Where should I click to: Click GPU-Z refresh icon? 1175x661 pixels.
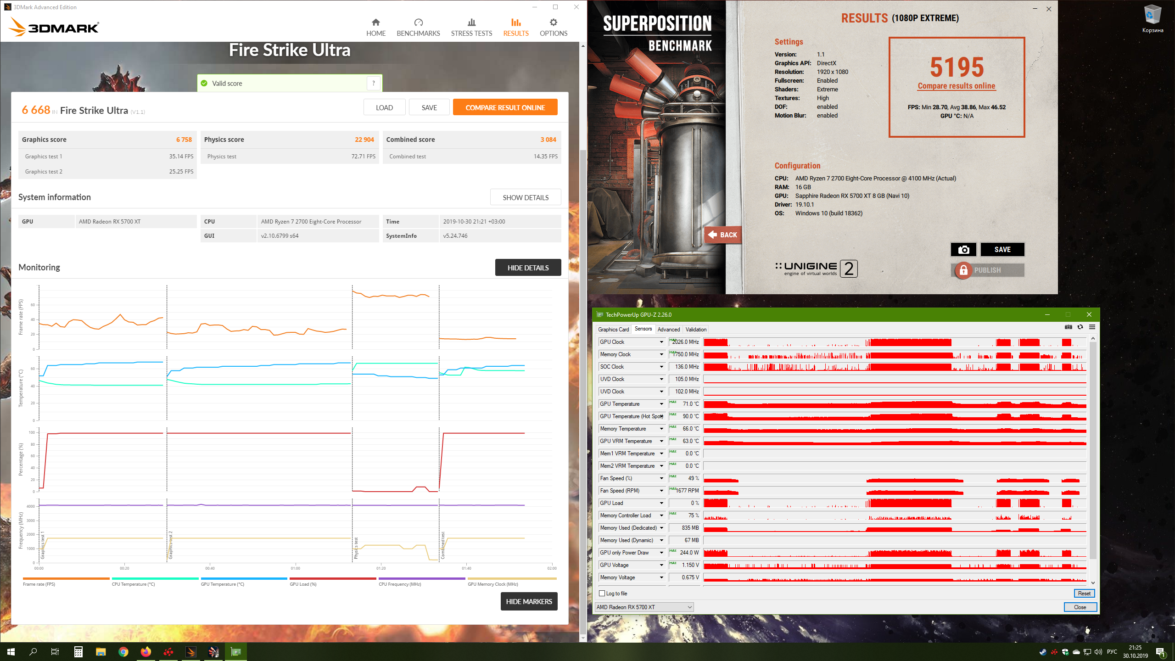pyautogui.click(x=1080, y=327)
